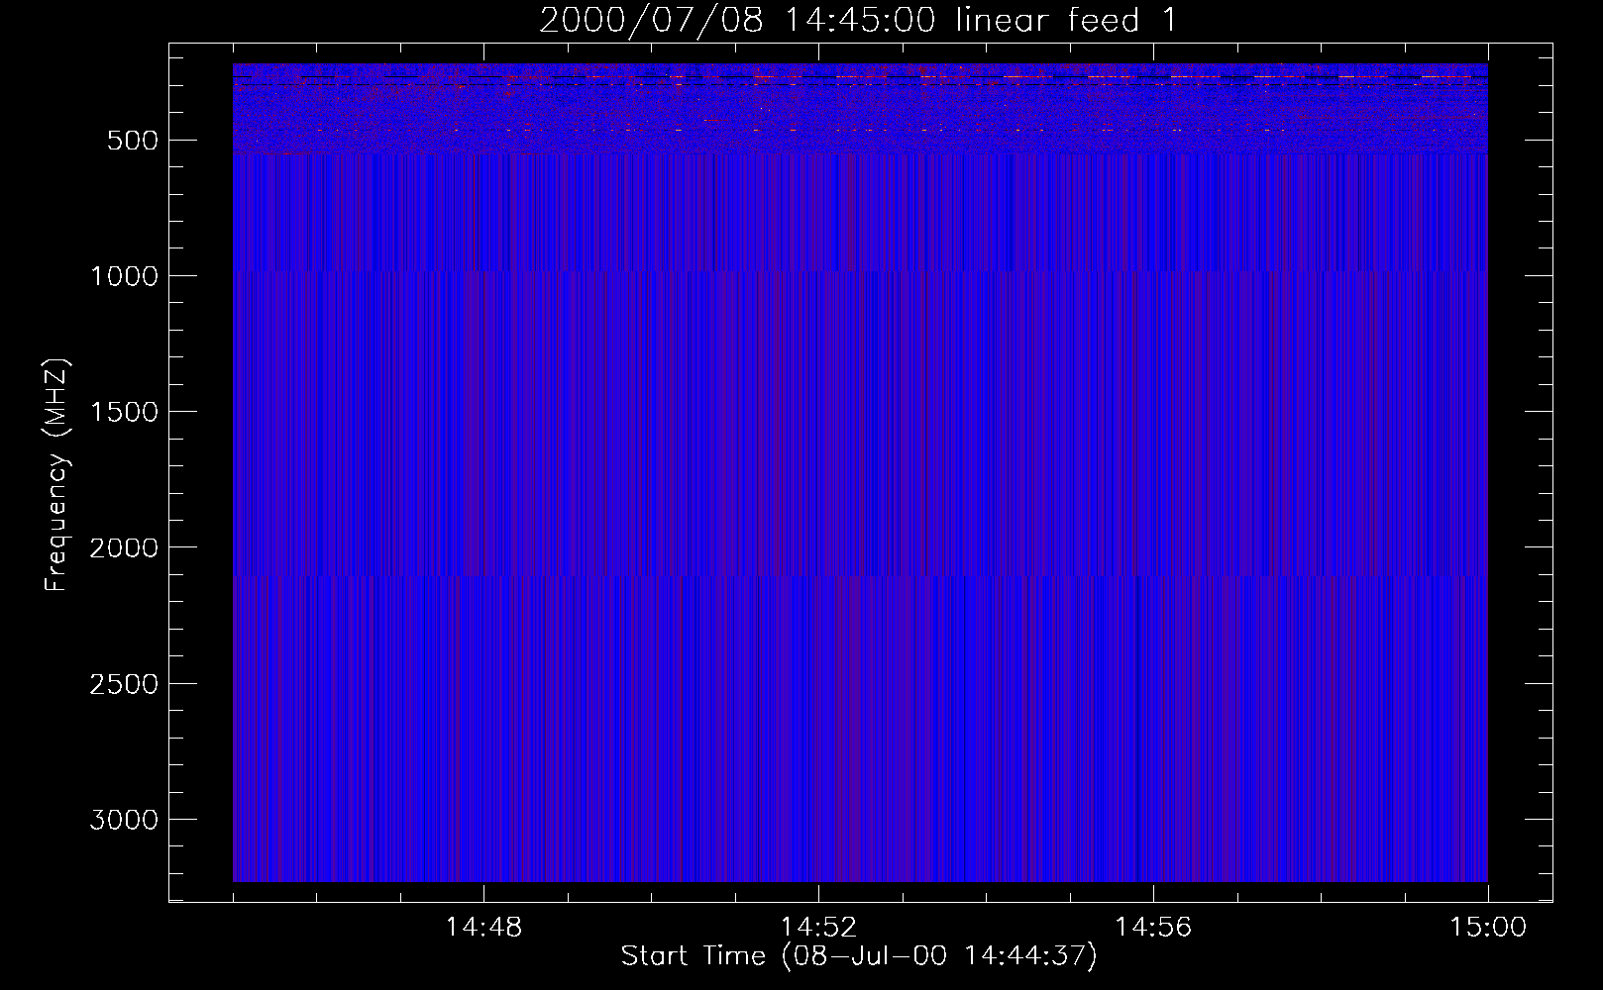The image size is (1603, 990).
Task: Click the 'Frequency (MHZ)' axis label
Action: click(57, 475)
